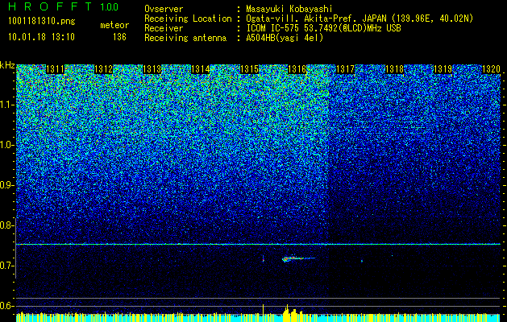
Task: Click the 1319 time marker
Action: click(443, 69)
